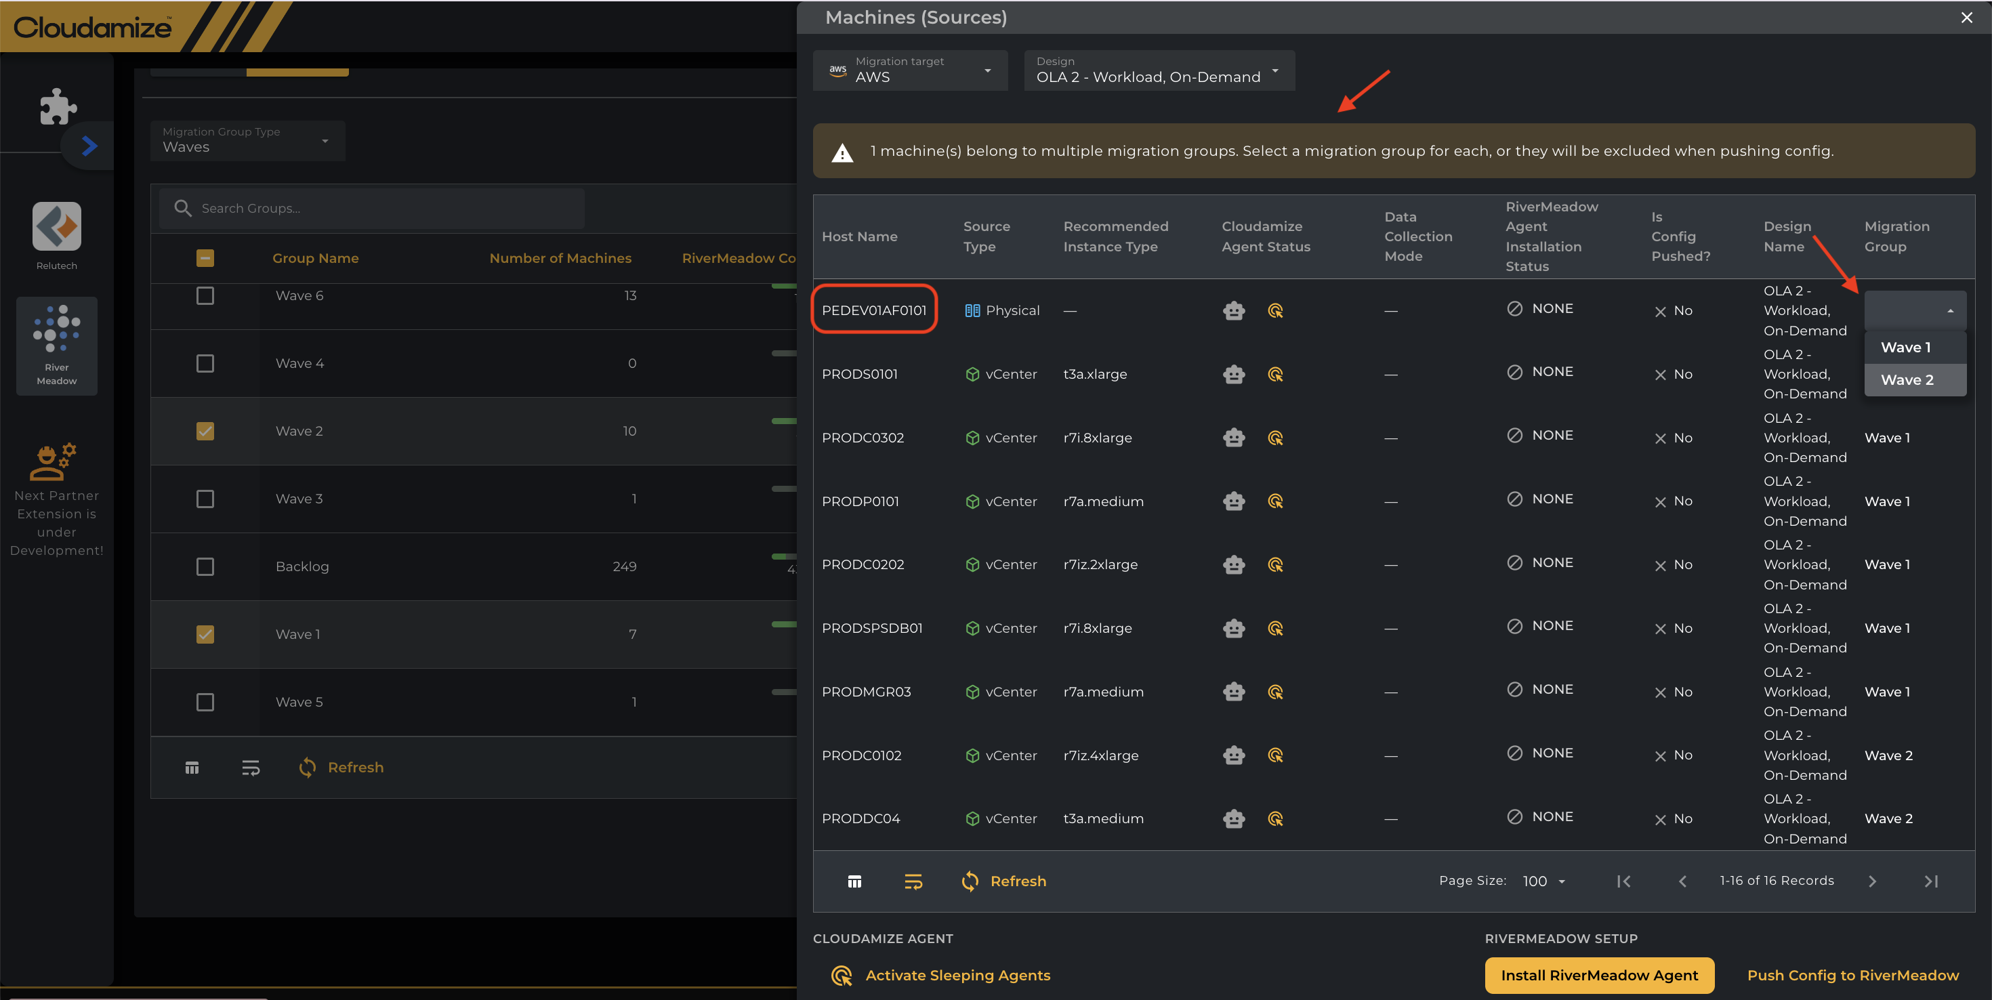
Task: Go to next page of records
Action: click(x=1872, y=881)
